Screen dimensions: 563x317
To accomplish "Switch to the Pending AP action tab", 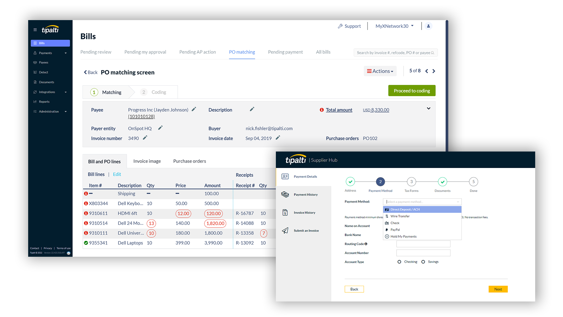I will tap(197, 52).
